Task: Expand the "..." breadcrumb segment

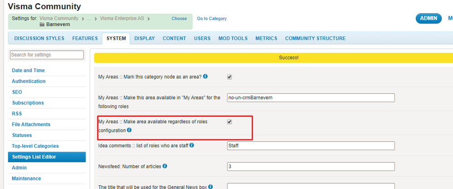Action: [x=89, y=19]
